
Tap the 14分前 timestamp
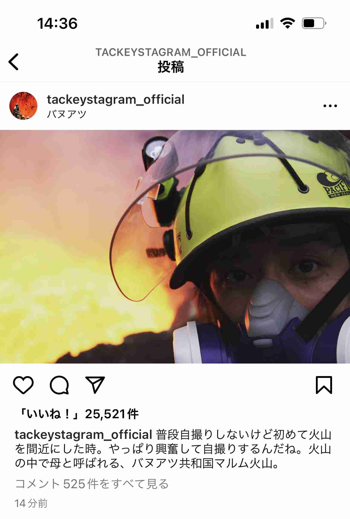pyautogui.click(x=31, y=503)
